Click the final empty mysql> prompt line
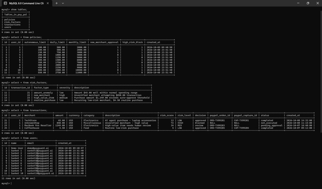Screen dimensions: 322x189 point(6,183)
